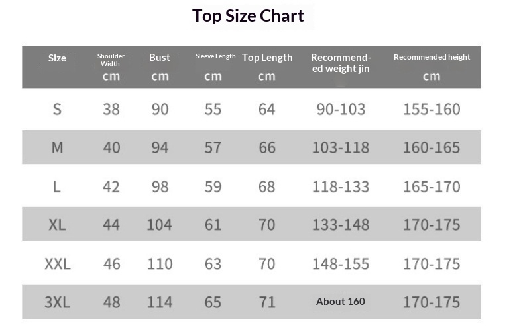This screenshot has height=326, width=517.
Task: Click the M size row label
Action: pyautogui.click(x=57, y=147)
